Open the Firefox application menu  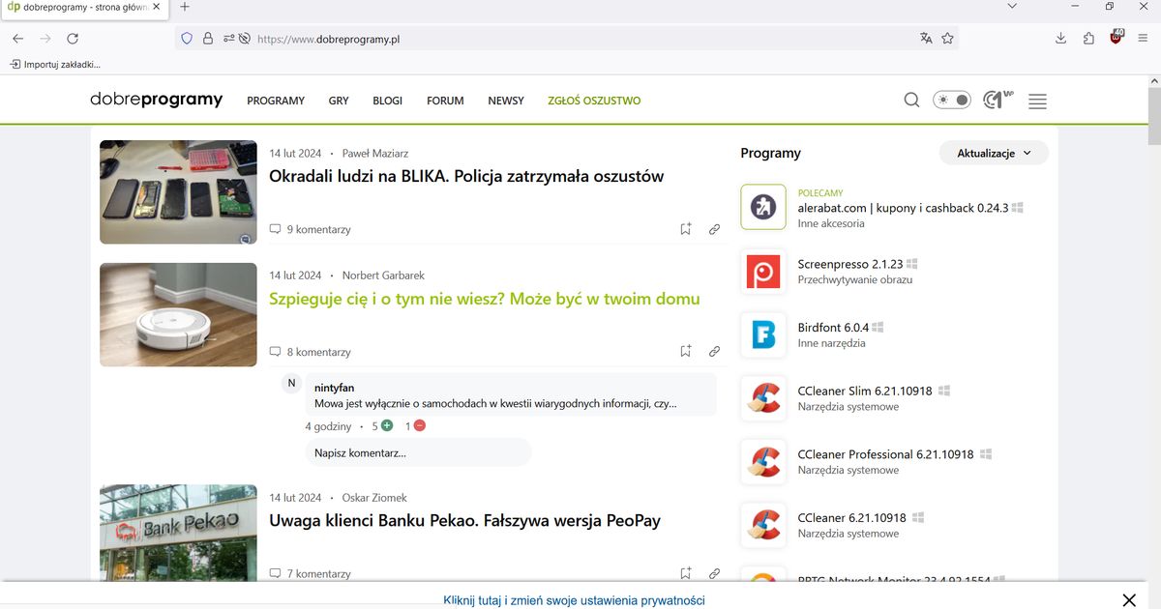1144,38
